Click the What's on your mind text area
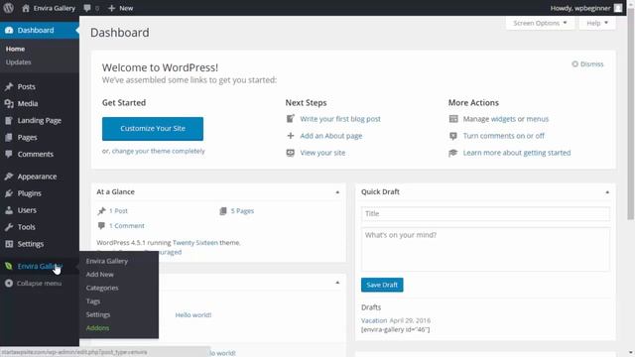The width and height of the screenshot is (635, 357). pos(485,249)
